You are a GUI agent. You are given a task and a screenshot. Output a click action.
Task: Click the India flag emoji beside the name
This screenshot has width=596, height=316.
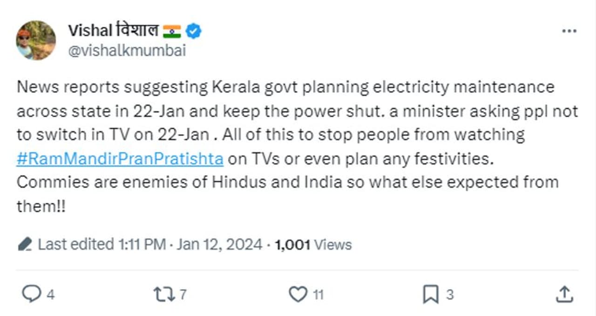pyautogui.click(x=172, y=31)
